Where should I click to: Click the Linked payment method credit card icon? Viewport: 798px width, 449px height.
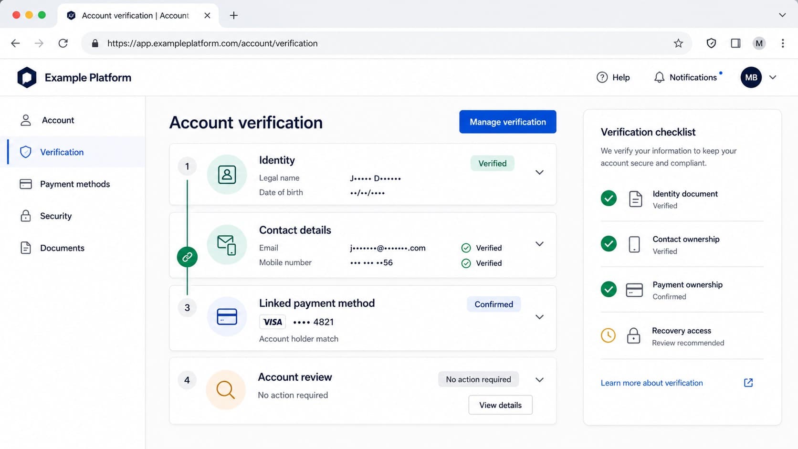227,317
